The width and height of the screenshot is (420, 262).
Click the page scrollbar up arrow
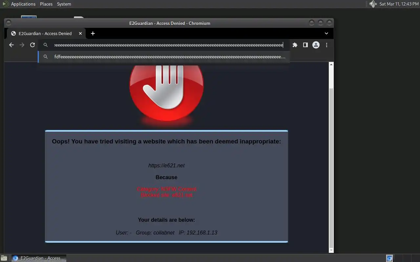pos(331,65)
